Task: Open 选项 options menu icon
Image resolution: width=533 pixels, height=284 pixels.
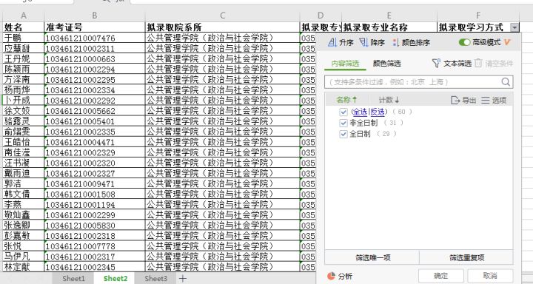Action: (x=486, y=100)
